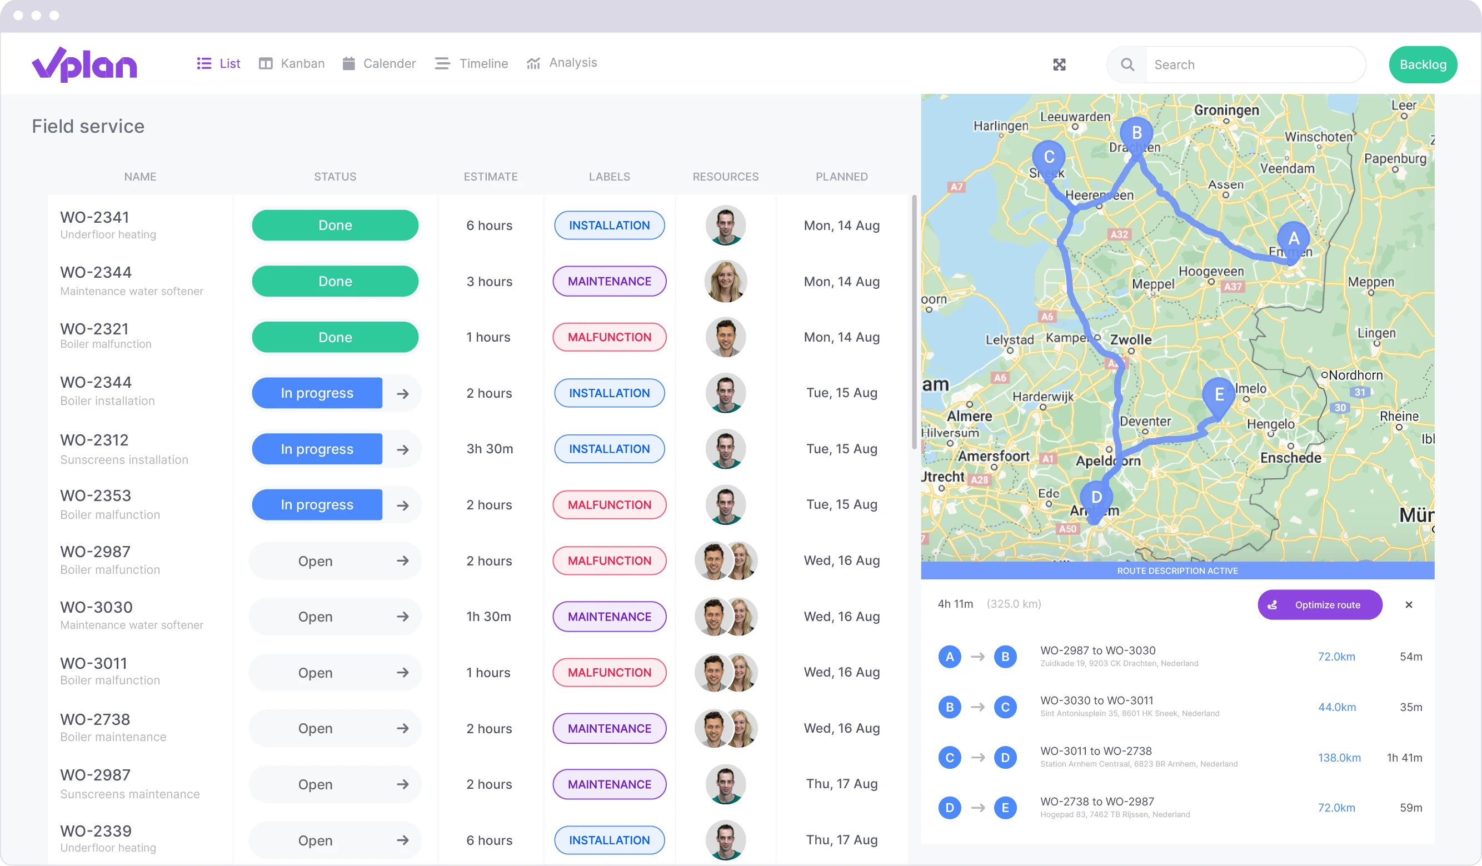This screenshot has width=1482, height=866.
Task: Select map marker A near Emmen
Action: (x=1293, y=238)
